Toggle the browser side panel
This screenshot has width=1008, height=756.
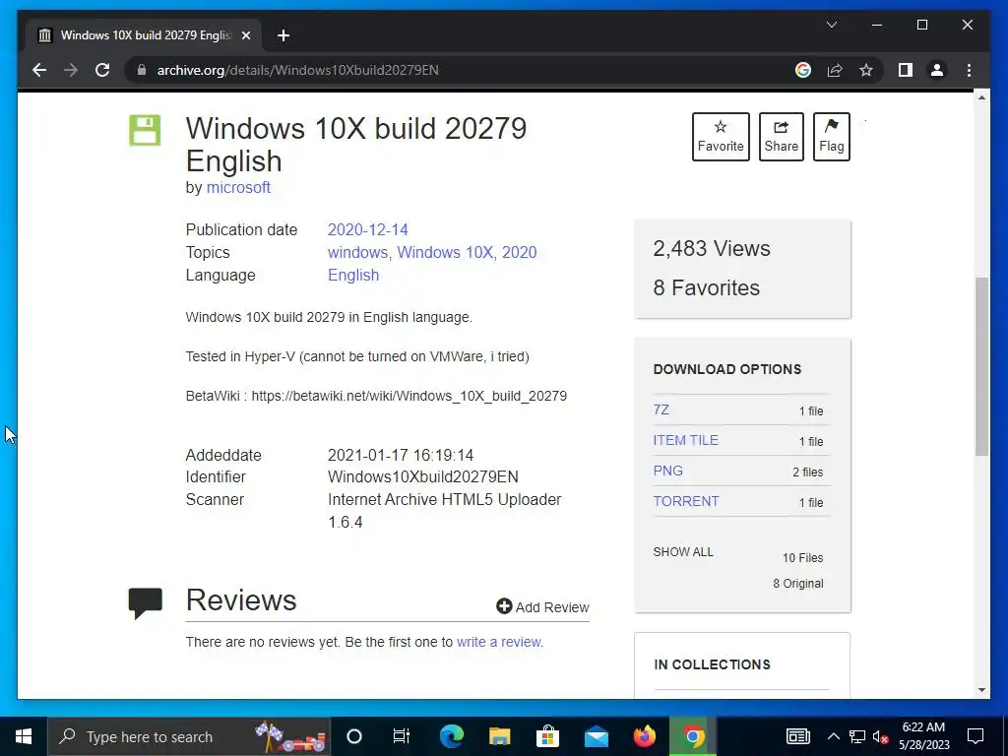[906, 70]
